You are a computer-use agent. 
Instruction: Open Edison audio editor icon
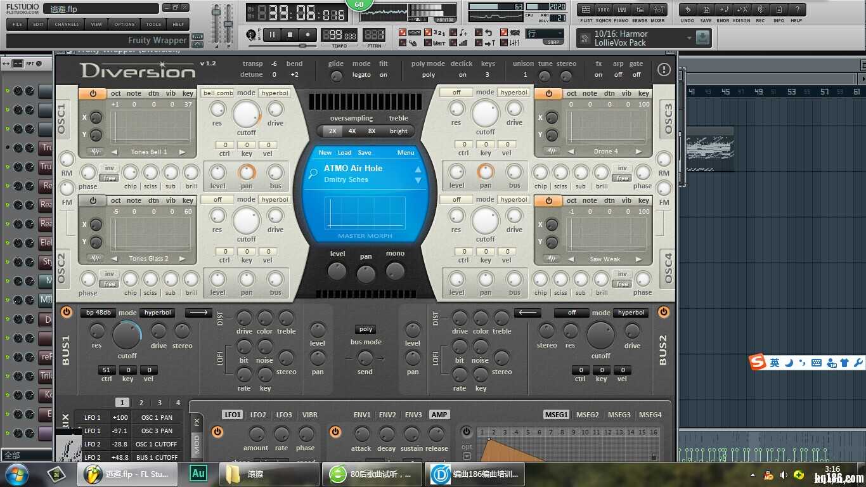point(742,10)
